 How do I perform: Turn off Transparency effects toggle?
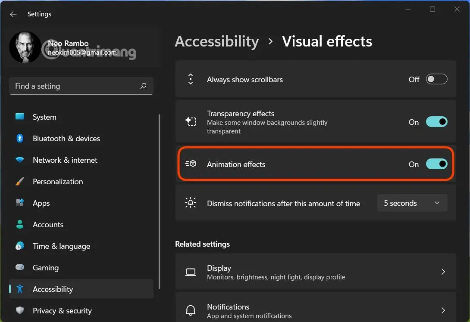436,122
